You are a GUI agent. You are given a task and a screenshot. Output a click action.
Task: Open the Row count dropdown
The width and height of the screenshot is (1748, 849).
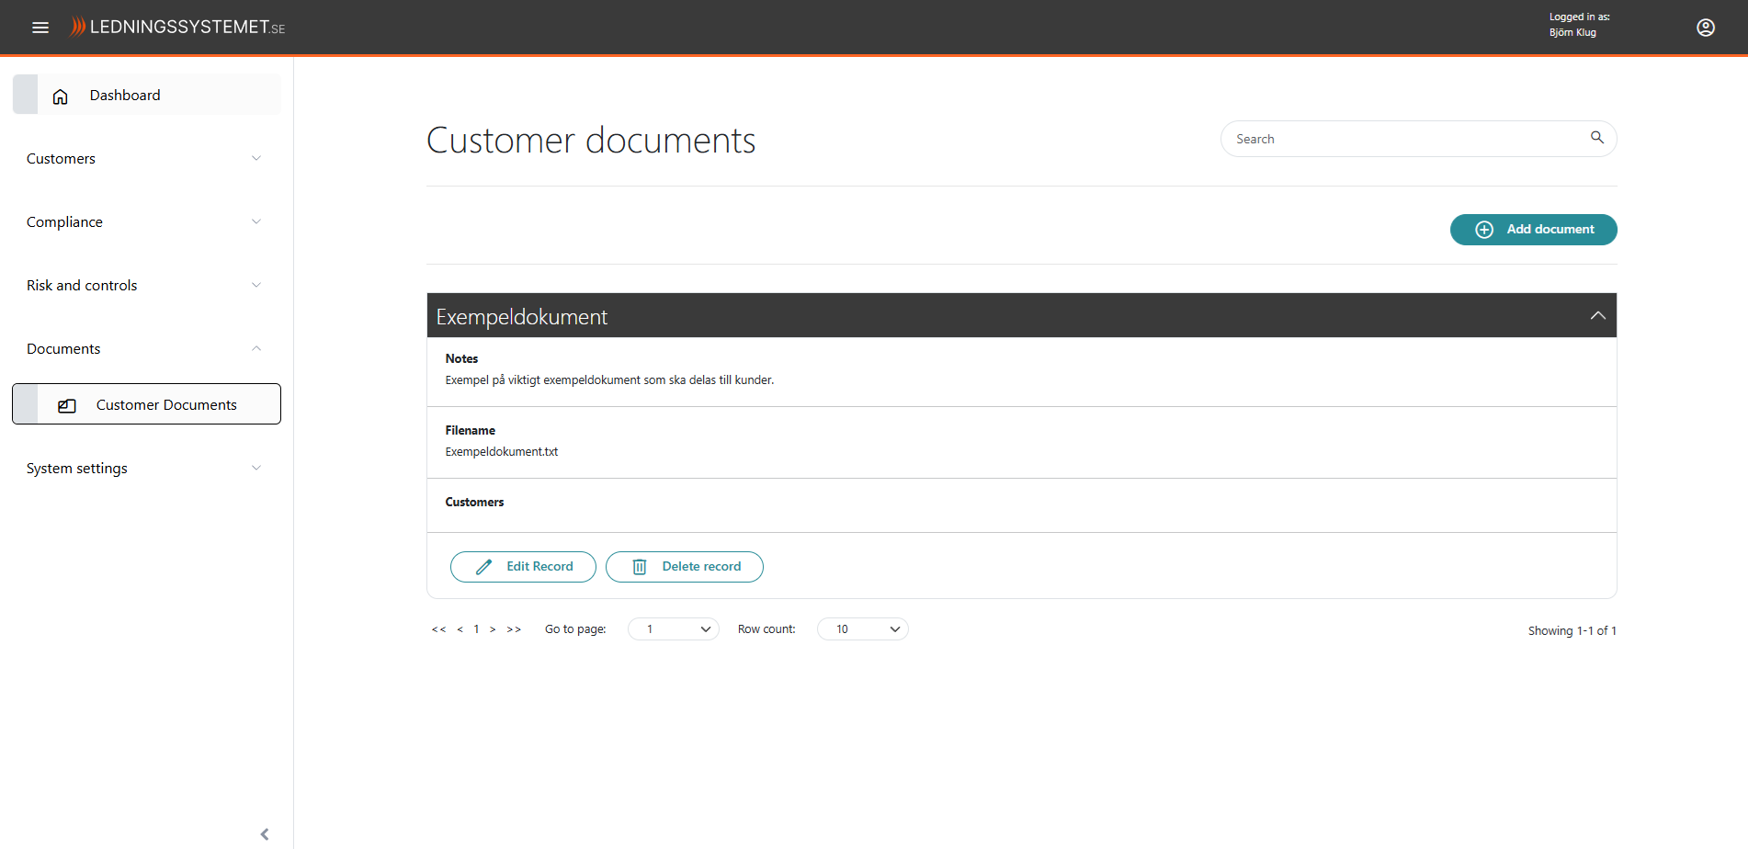(x=862, y=629)
